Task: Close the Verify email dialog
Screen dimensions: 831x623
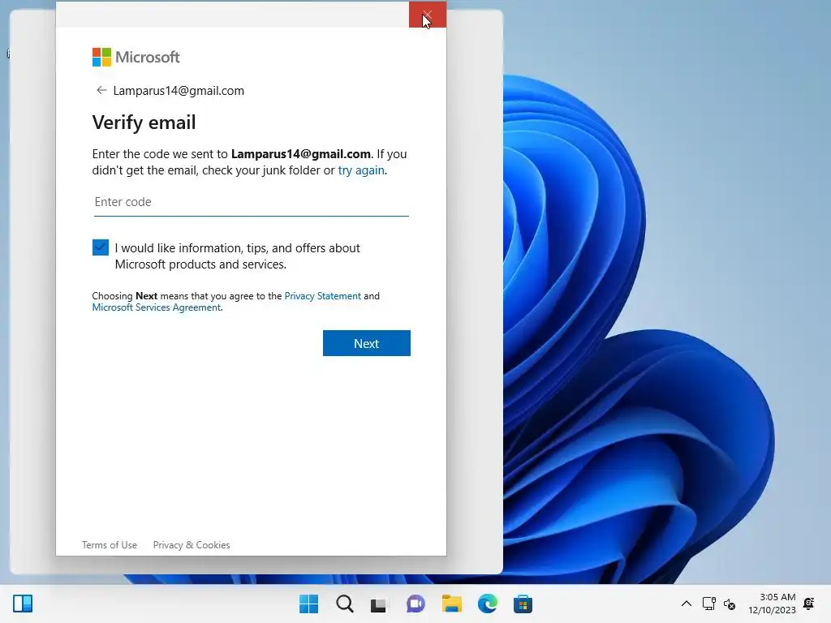Action: tap(427, 15)
